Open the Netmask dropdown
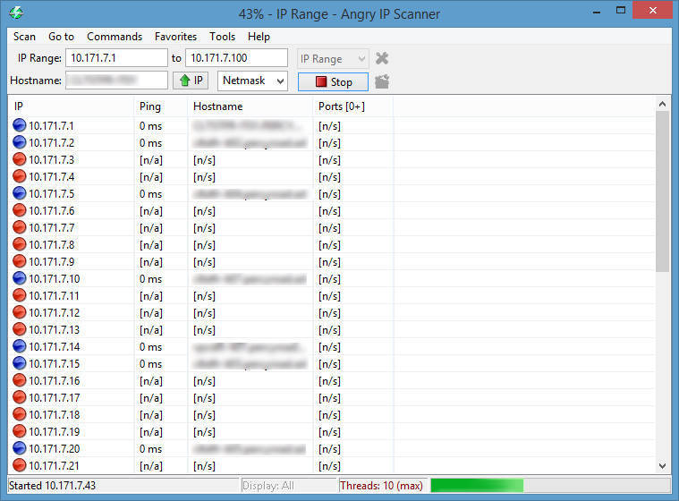Viewport: 679px width, 501px height. (252, 81)
